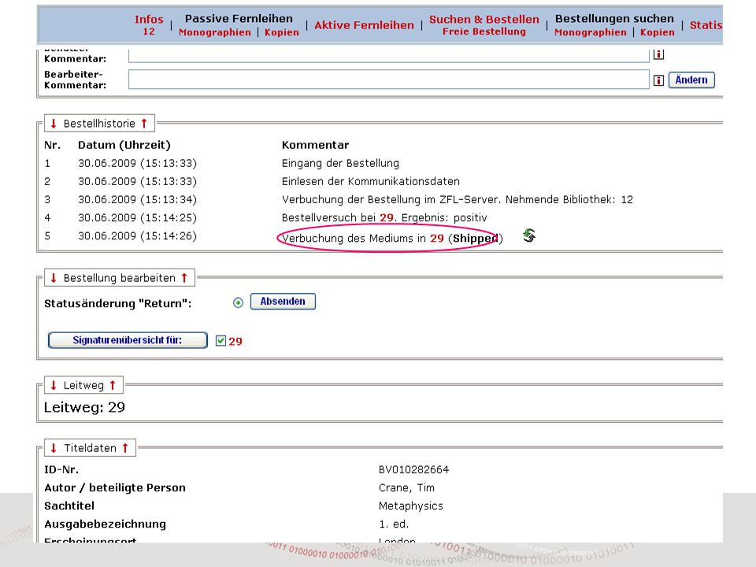Open the info icon next to Bearbeiter-Kommentar
The width and height of the screenshot is (756, 567).
coord(658,80)
